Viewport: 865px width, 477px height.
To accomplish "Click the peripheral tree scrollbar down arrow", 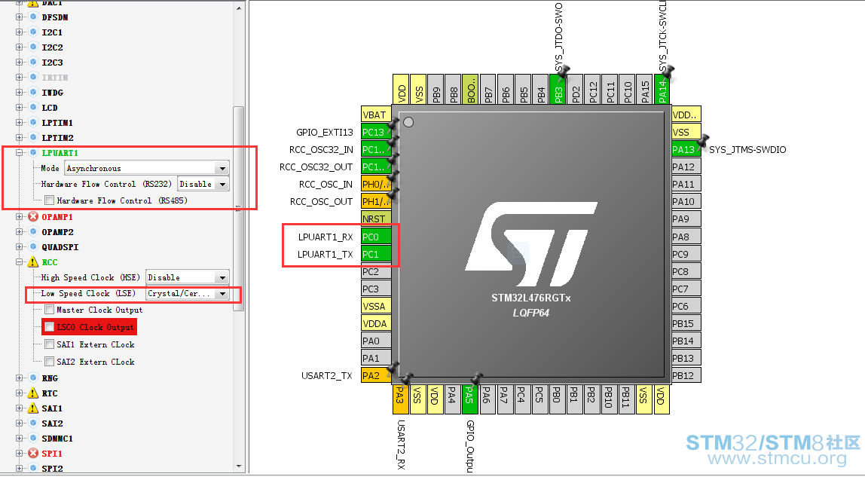I will point(239,466).
